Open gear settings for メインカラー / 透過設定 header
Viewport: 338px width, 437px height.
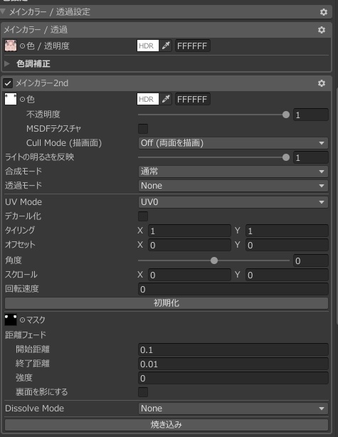(x=323, y=12)
